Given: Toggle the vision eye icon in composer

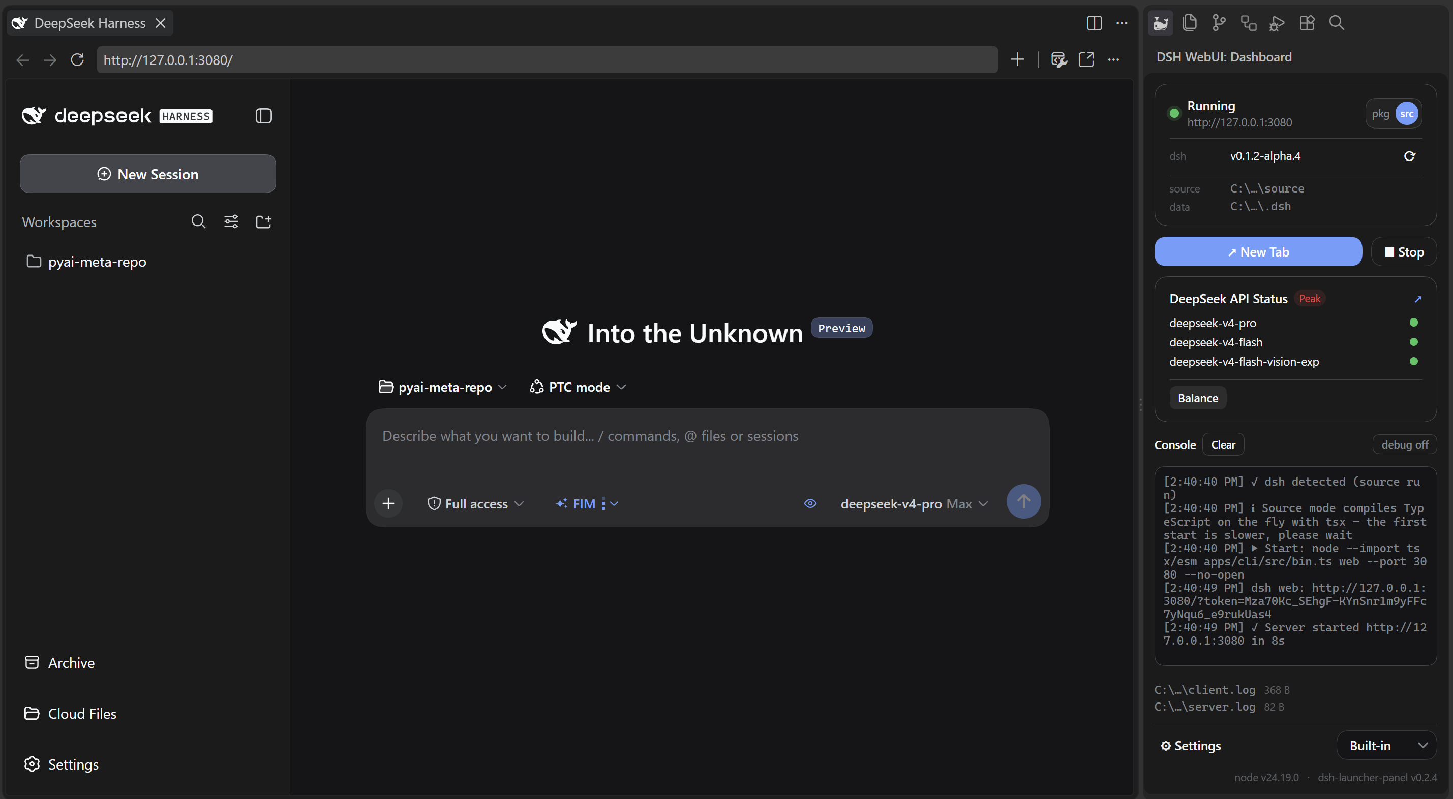Looking at the screenshot, I should tap(810, 503).
